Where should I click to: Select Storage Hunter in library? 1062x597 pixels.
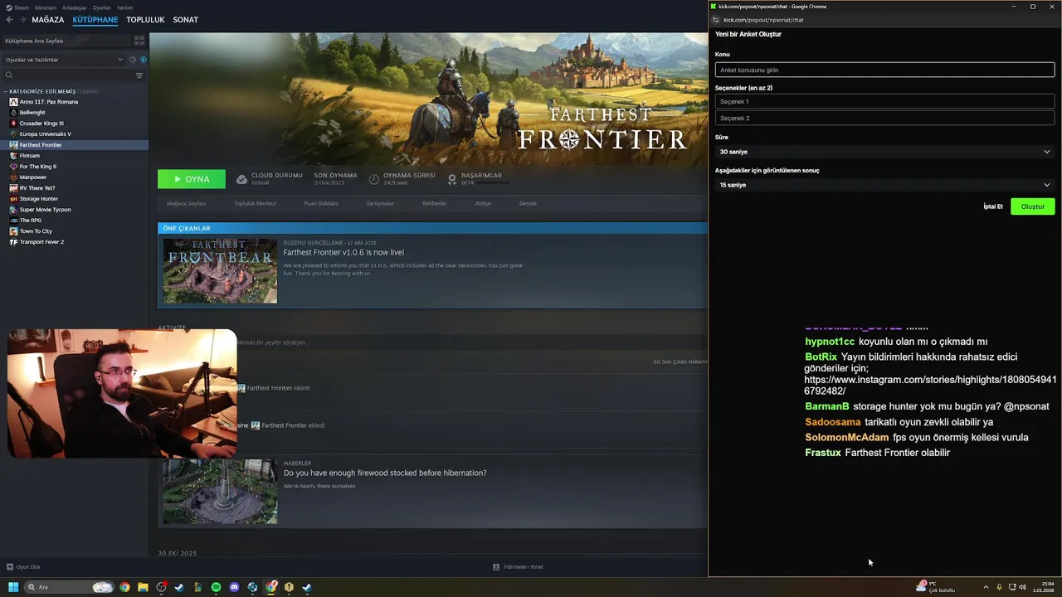coord(39,199)
